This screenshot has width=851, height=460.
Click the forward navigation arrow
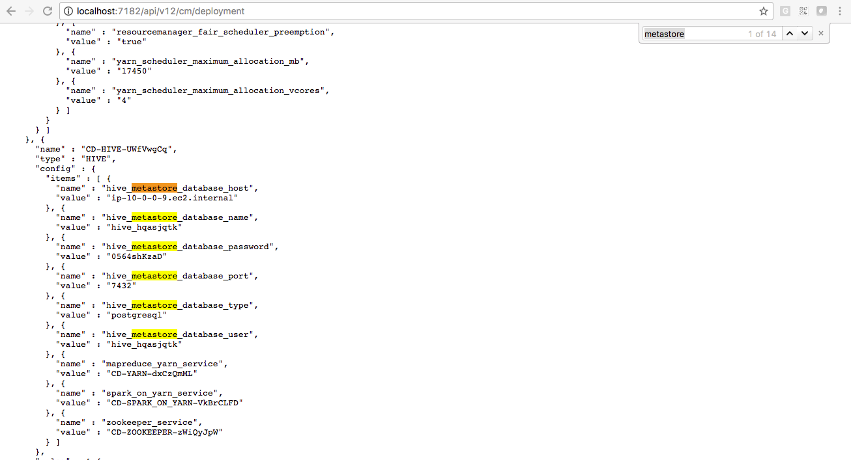click(29, 11)
